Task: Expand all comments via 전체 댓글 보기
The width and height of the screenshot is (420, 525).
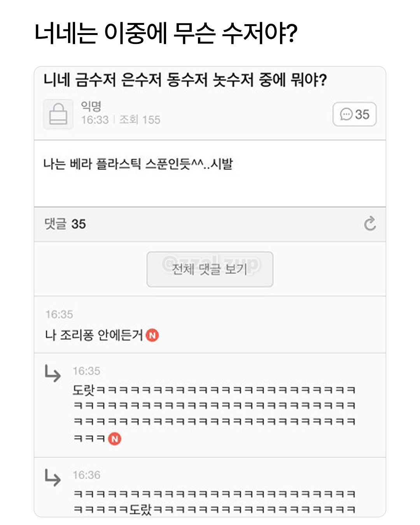Action: pyautogui.click(x=210, y=269)
